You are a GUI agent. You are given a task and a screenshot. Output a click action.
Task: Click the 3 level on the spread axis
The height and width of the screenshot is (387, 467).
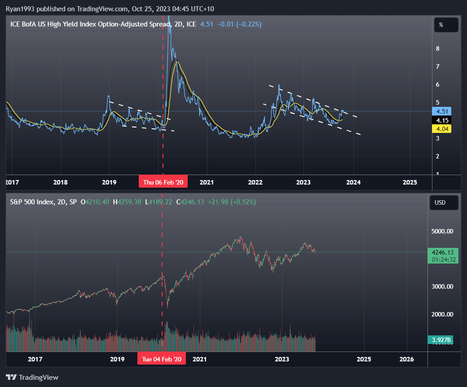click(x=437, y=138)
